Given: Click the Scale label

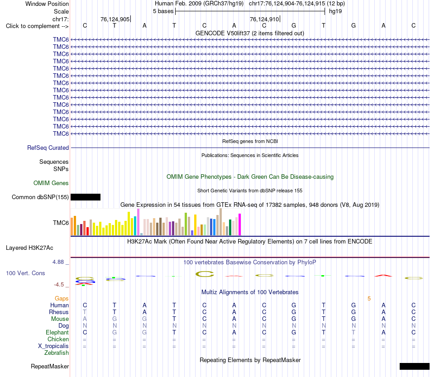Looking at the screenshot, I should coord(61,11).
